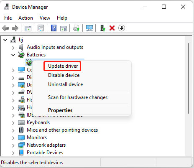Click the Back arrow toolbar icon

click(5, 28)
